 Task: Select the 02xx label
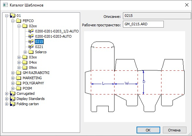coord(33,26)
